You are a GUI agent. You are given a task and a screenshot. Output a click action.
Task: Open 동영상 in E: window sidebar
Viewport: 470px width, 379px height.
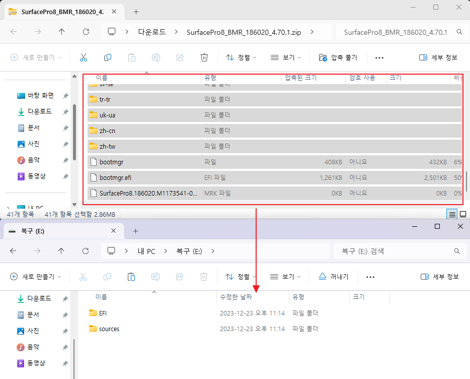(x=36, y=363)
